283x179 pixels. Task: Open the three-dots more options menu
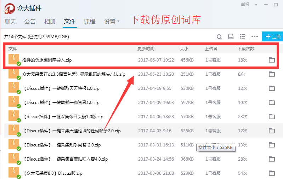pyautogui.click(x=254, y=36)
